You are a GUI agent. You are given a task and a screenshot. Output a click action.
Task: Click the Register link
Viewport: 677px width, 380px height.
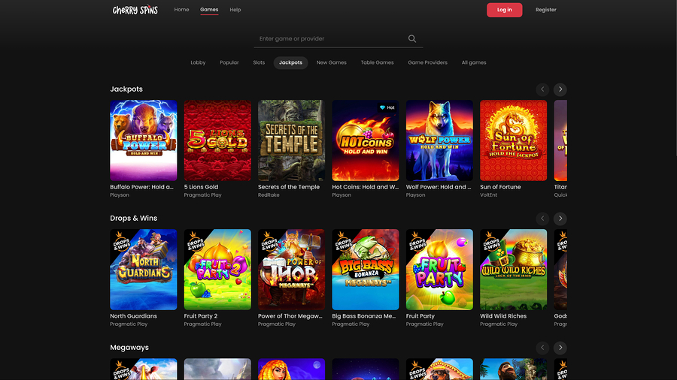coord(545,10)
